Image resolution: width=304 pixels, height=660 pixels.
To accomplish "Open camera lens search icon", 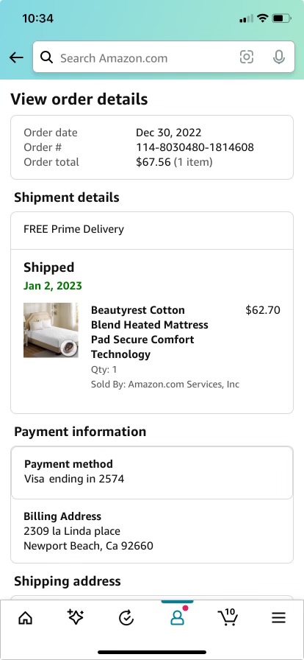I will tap(247, 57).
